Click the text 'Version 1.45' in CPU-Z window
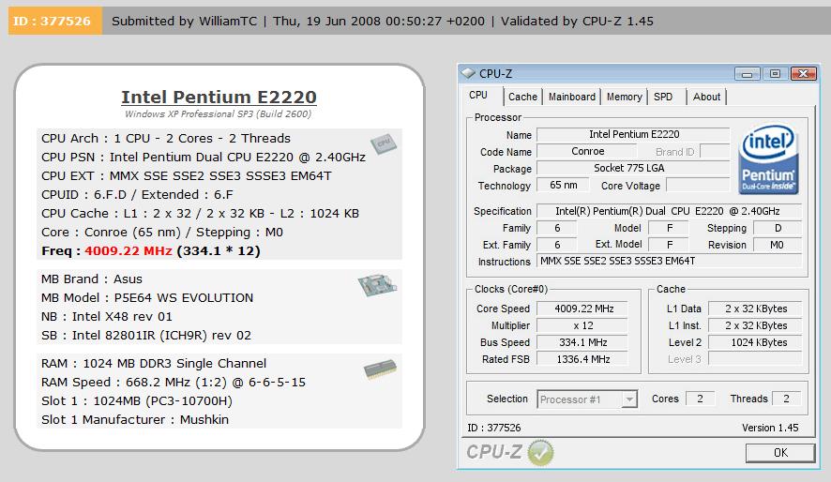This screenshot has width=831, height=482. tap(770, 428)
